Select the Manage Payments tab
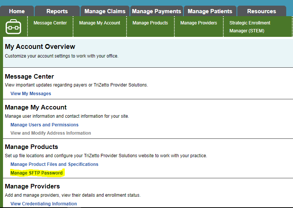The width and height of the screenshot is (293, 208). click(x=156, y=11)
